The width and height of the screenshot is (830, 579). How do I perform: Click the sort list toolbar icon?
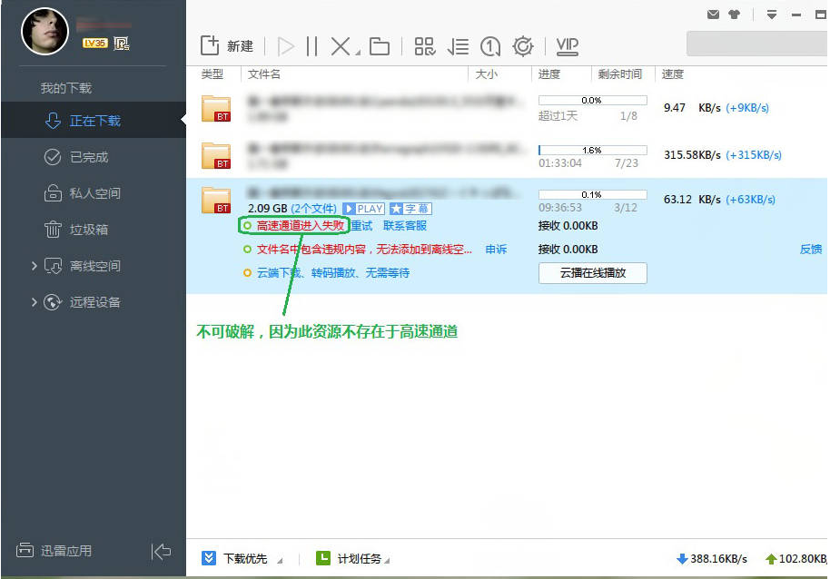pos(458,46)
